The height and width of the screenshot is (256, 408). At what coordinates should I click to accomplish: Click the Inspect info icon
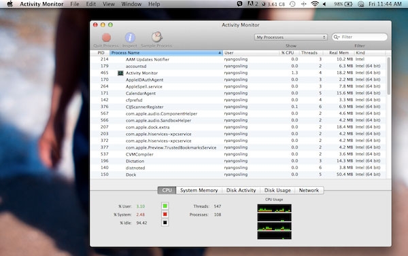click(x=130, y=37)
